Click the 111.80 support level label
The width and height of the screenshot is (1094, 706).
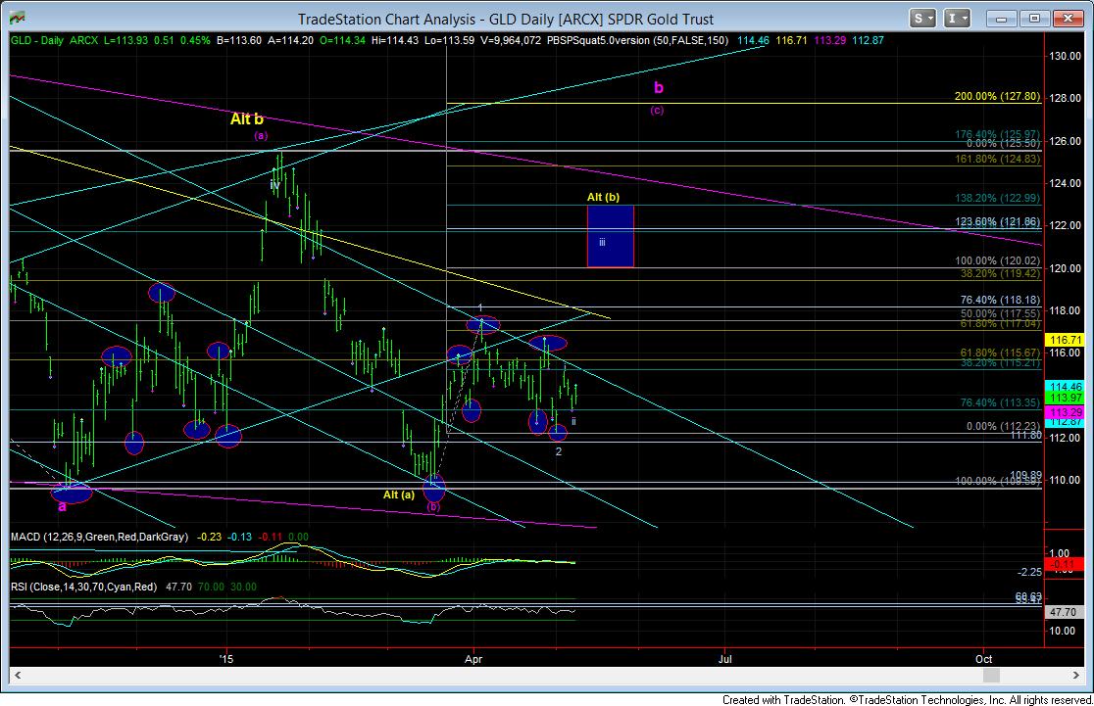click(1025, 436)
